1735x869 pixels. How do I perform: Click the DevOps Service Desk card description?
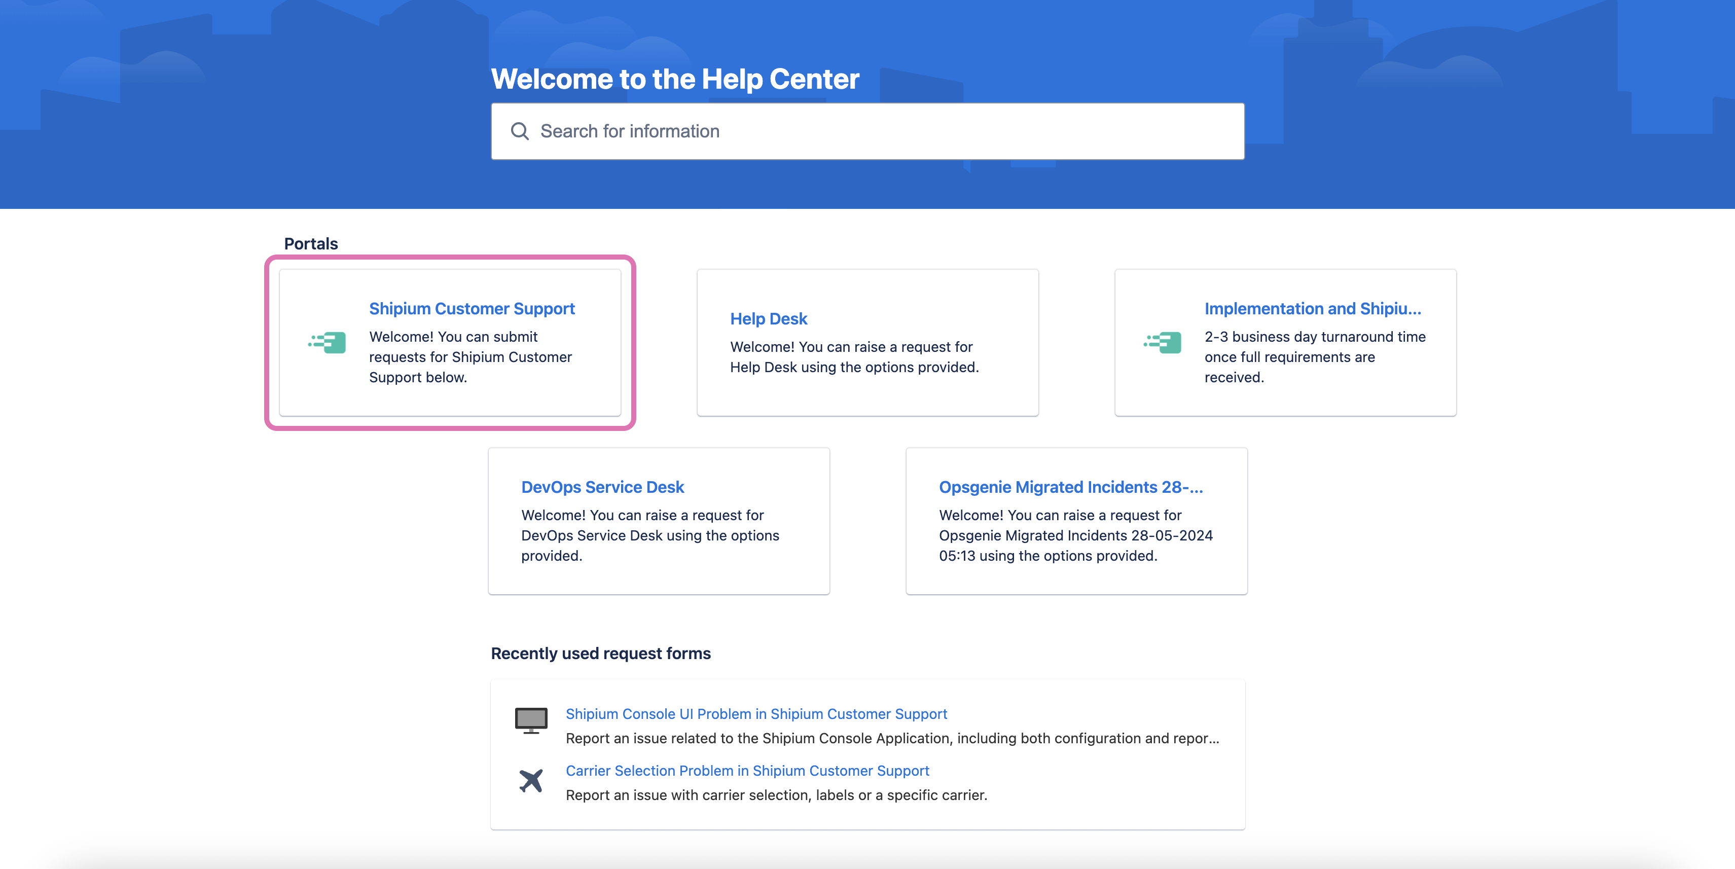pyautogui.click(x=650, y=535)
